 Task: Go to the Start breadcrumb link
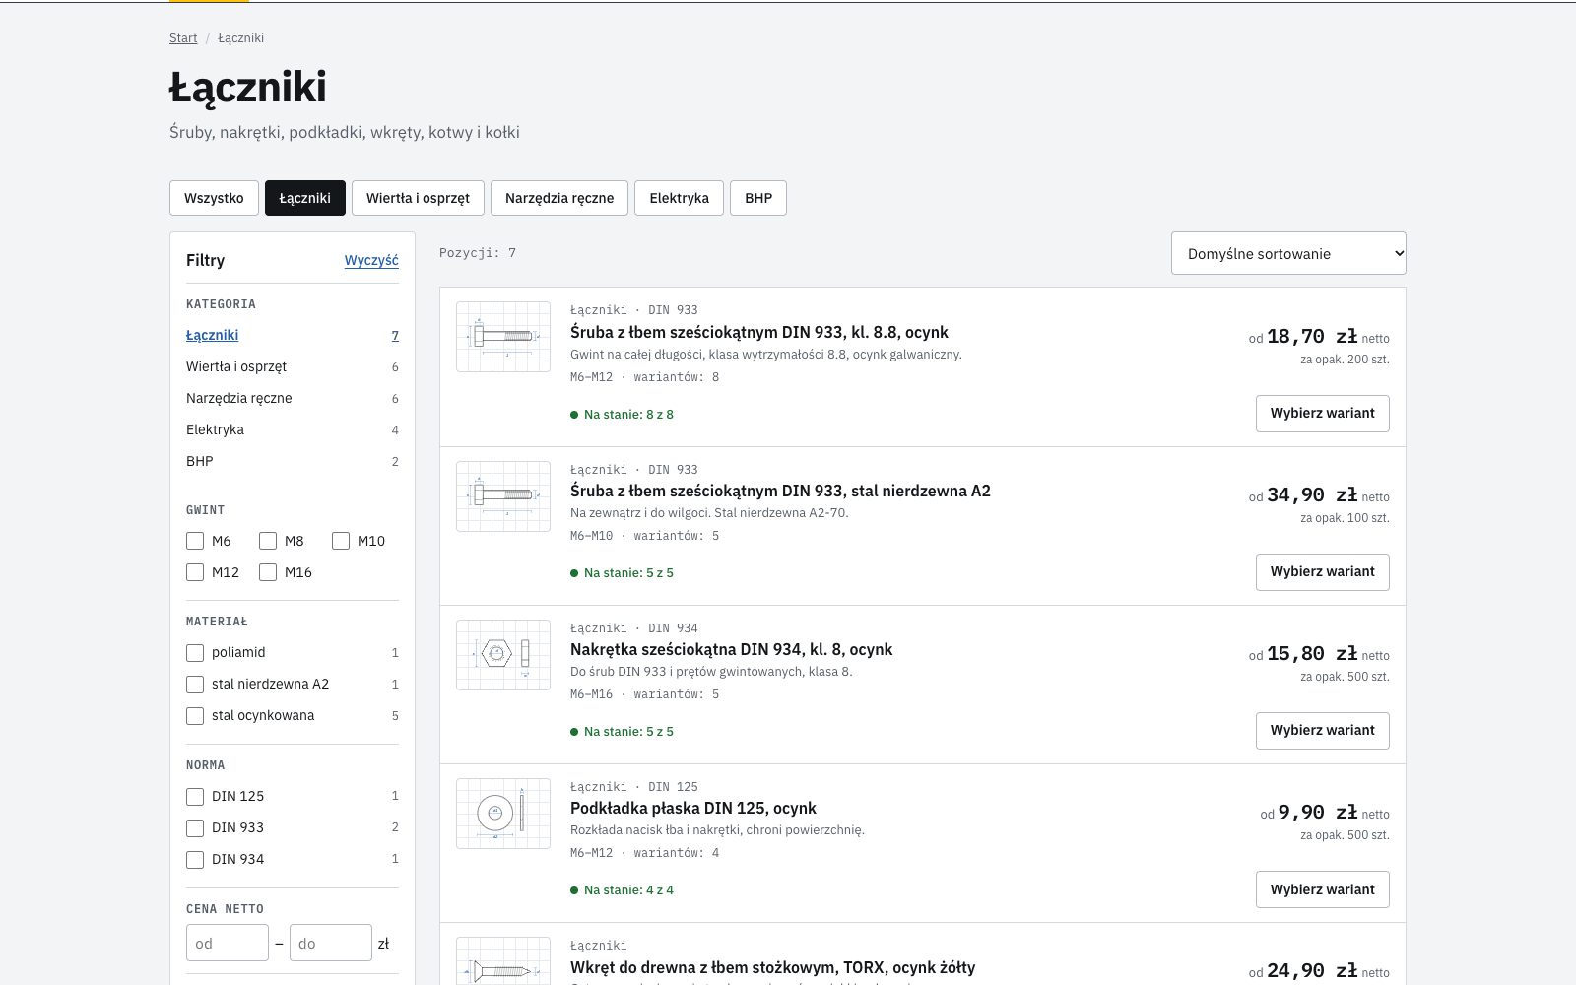pyautogui.click(x=183, y=38)
